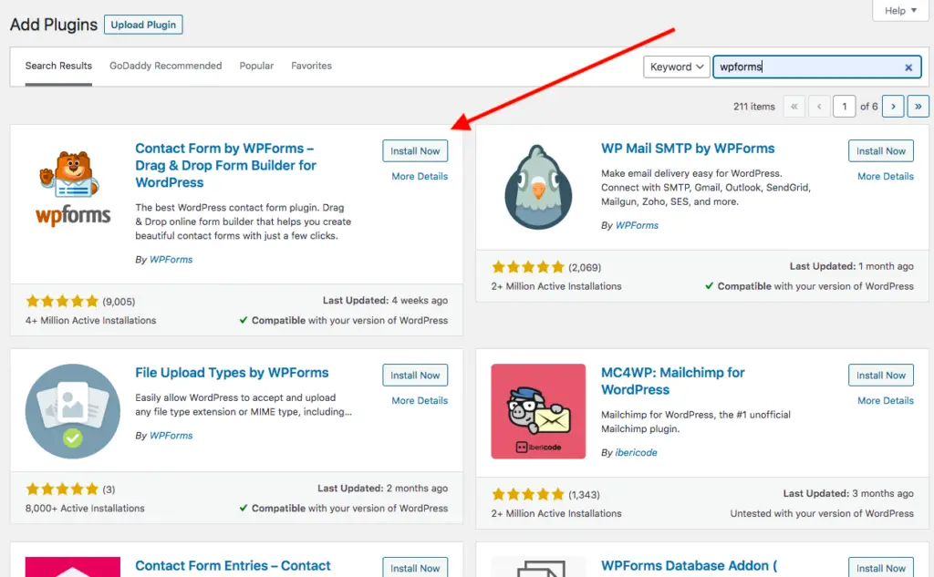Open WP Mail SMTP by WPForms title
The image size is (934, 577).
688,149
